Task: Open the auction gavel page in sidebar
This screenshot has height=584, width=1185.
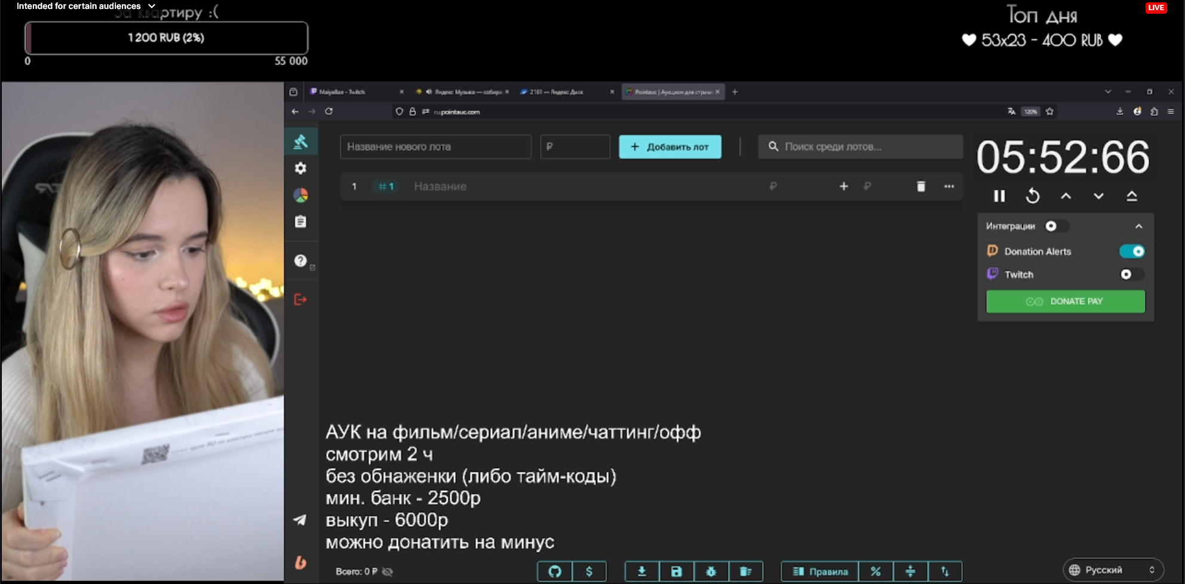Action: coord(301,142)
